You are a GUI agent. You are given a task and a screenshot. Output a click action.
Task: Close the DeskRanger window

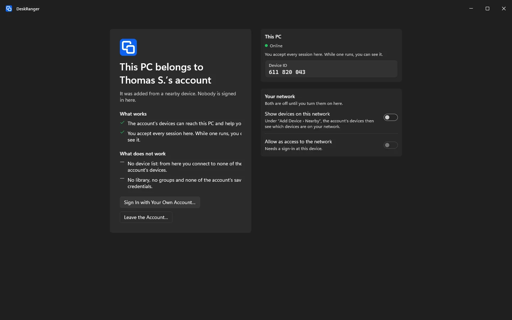(x=504, y=9)
